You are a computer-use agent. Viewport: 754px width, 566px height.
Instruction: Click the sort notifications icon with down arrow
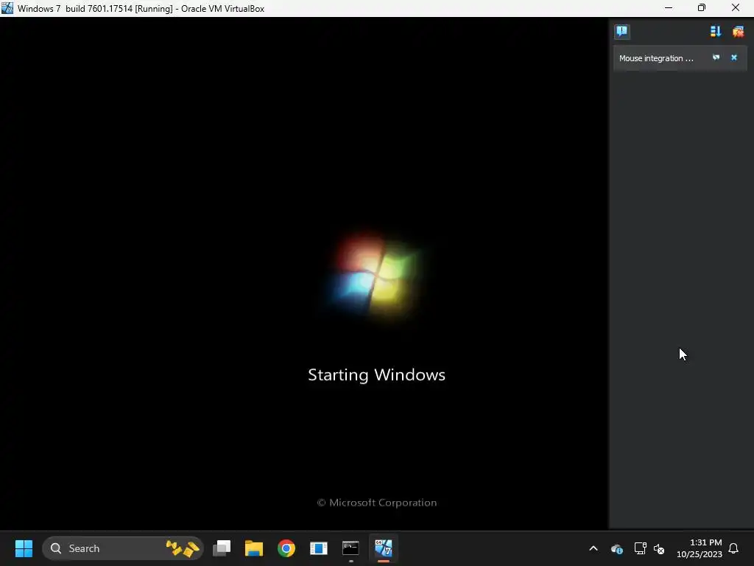tap(716, 32)
